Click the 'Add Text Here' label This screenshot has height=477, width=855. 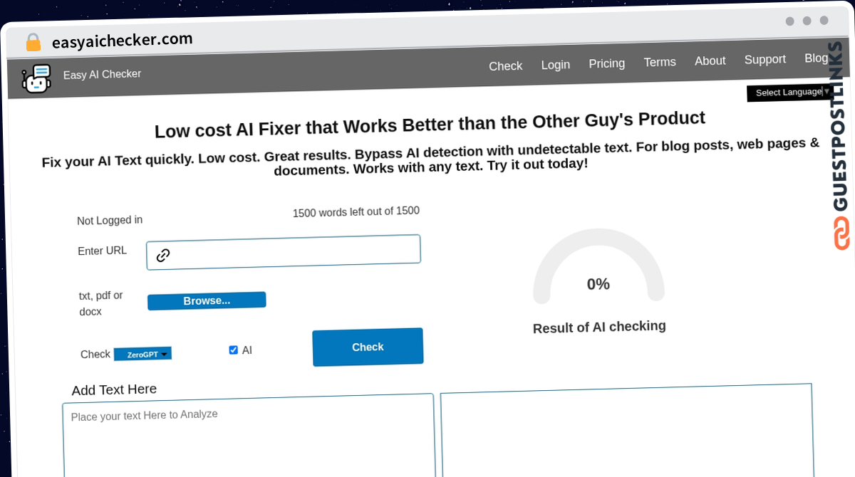pos(114,389)
